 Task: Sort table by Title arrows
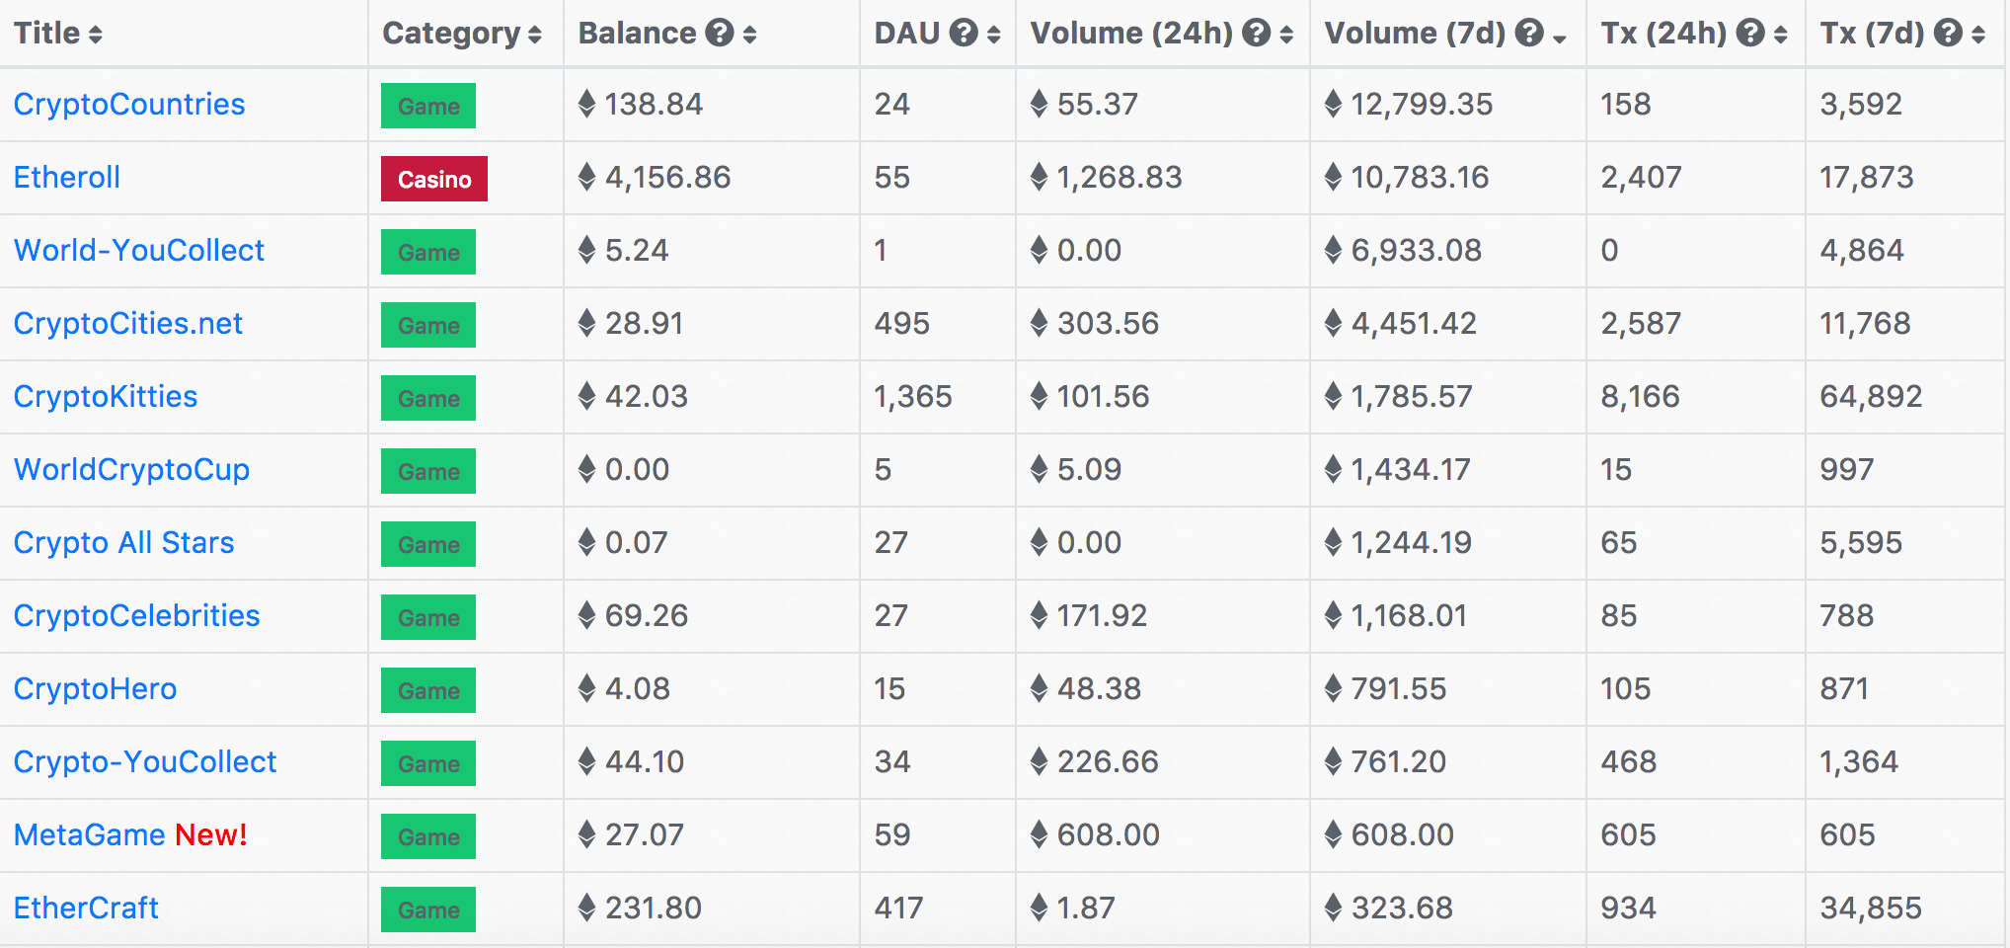95,36
